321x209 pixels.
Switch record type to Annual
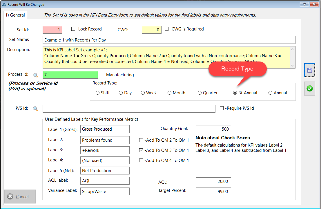[269, 93]
